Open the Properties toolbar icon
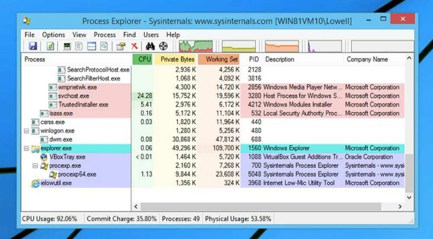The height and width of the screenshot is (239, 433). (121, 46)
